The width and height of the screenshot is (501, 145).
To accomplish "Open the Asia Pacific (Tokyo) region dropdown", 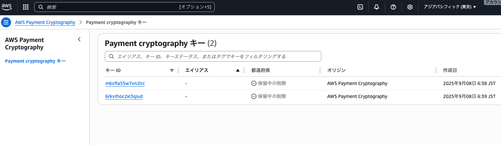I will click(450, 7).
